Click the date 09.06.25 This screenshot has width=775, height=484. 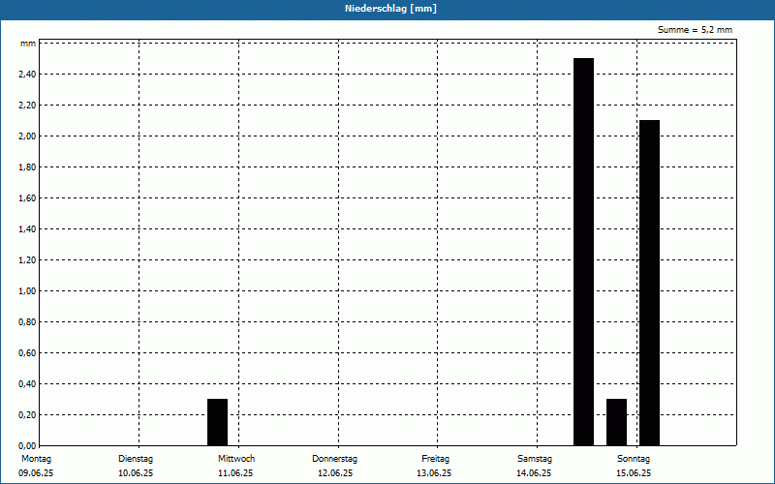tap(36, 473)
